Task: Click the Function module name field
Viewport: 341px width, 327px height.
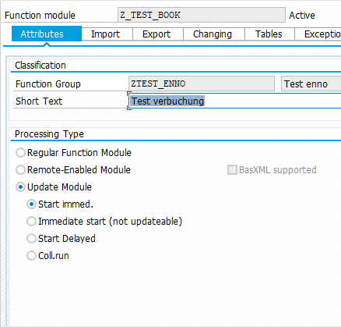Action: pos(202,15)
